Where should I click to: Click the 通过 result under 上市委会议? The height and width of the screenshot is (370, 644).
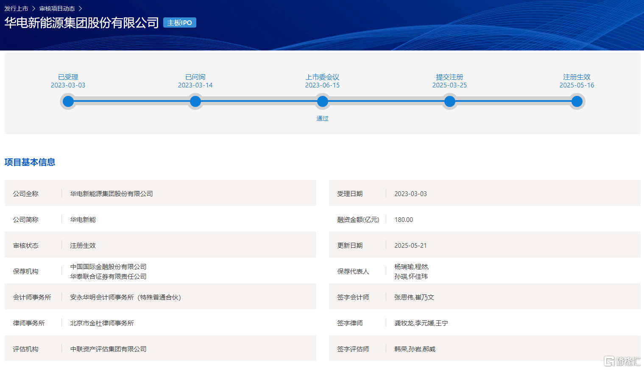point(323,118)
